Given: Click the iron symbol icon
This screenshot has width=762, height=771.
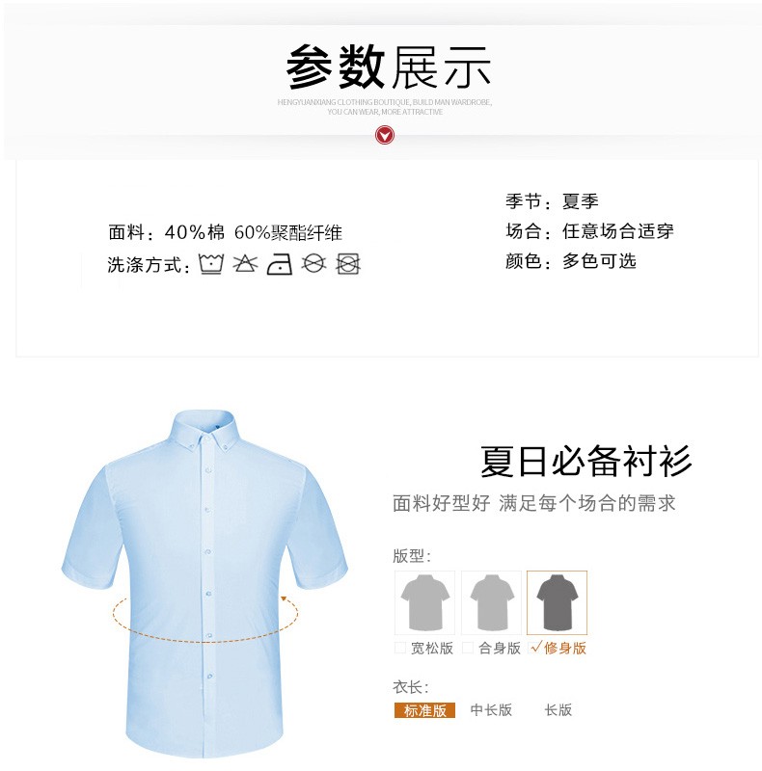Looking at the screenshot, I should click(x=279, y=264).
